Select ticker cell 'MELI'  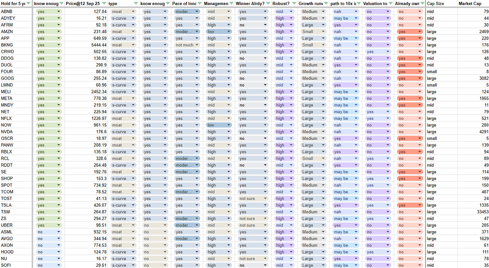click(16, 92)
